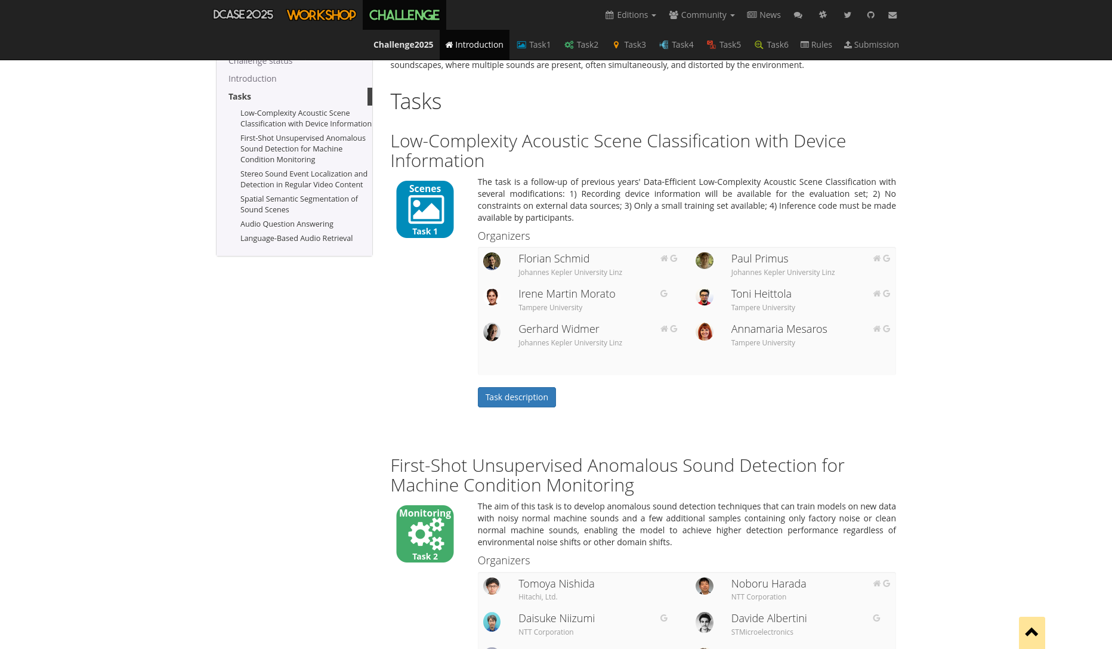Click Gerhard Widmer's avatar photo
Viewport: 1112px width, 649px height.
492,332
